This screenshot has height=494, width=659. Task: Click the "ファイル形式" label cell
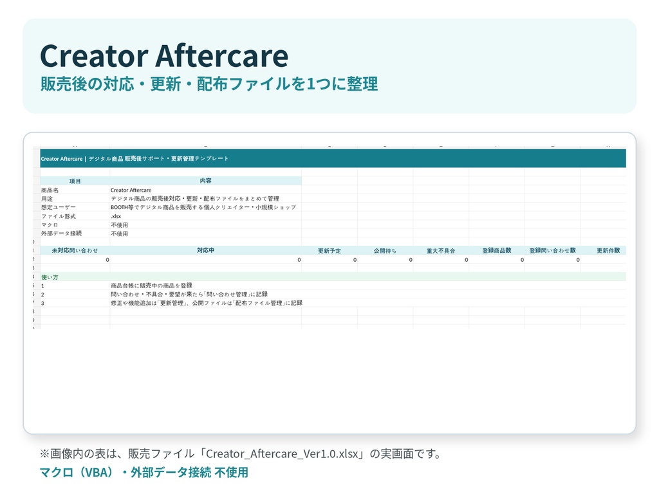point(75,216)
